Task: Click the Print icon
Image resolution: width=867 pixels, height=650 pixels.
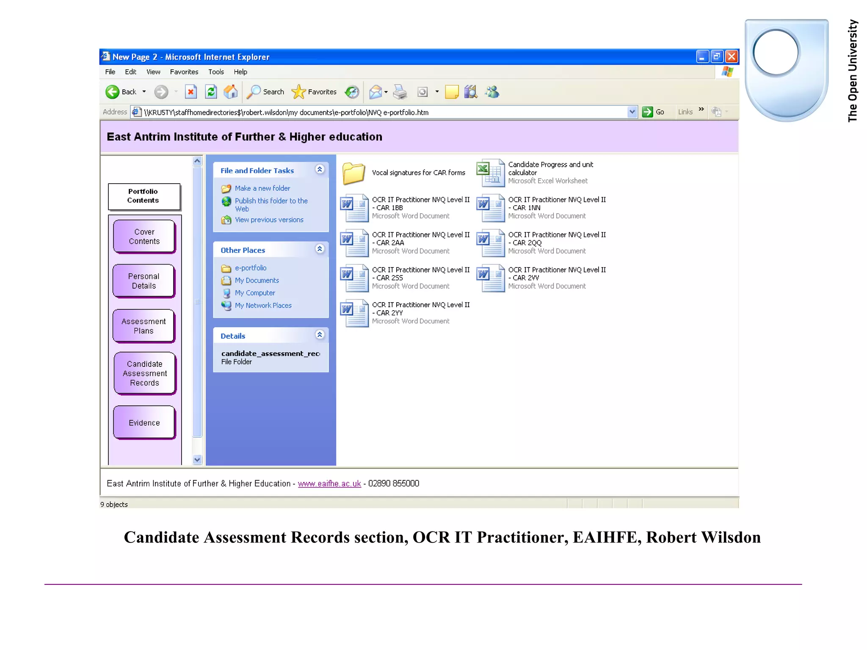Action: pyautogui.click(x=400, y=92)
